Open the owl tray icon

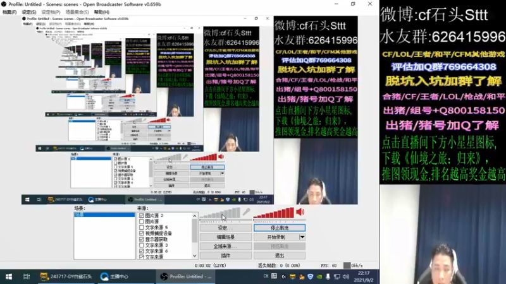292,276
